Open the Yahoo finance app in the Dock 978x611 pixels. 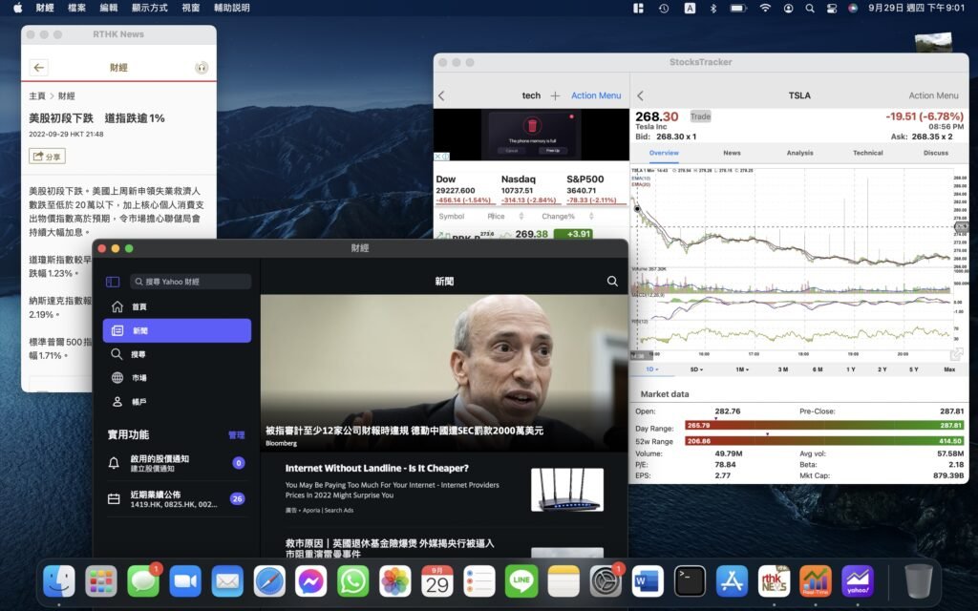(x=858, y=581)
